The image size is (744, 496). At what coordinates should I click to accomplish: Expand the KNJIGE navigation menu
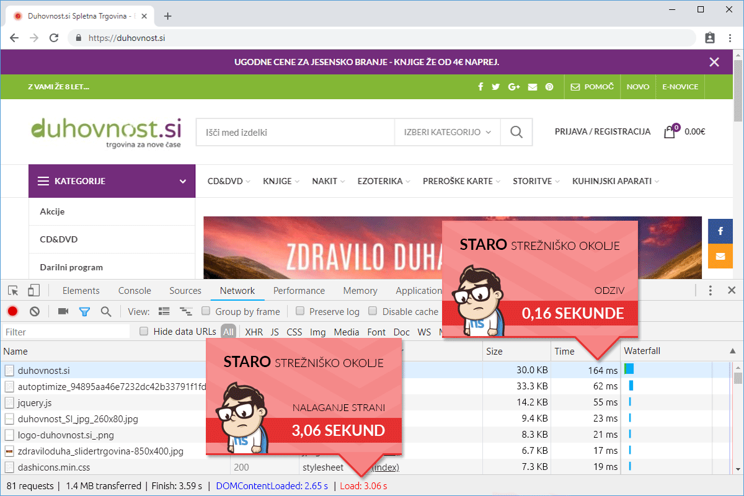[281, 181]
